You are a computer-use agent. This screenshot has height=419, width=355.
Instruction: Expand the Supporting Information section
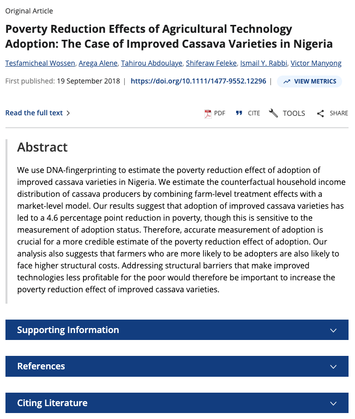(x=177, y=330)
